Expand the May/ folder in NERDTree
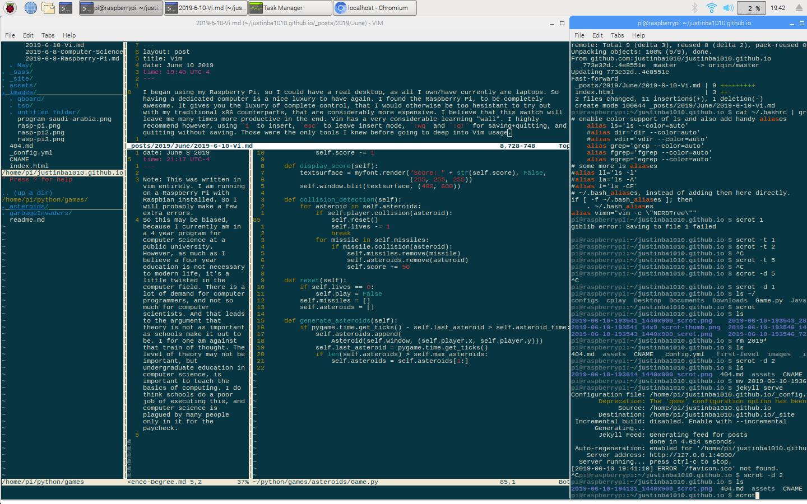Viewport: 807px width, 504px height. pyautogui.click(x=25, y=65)
